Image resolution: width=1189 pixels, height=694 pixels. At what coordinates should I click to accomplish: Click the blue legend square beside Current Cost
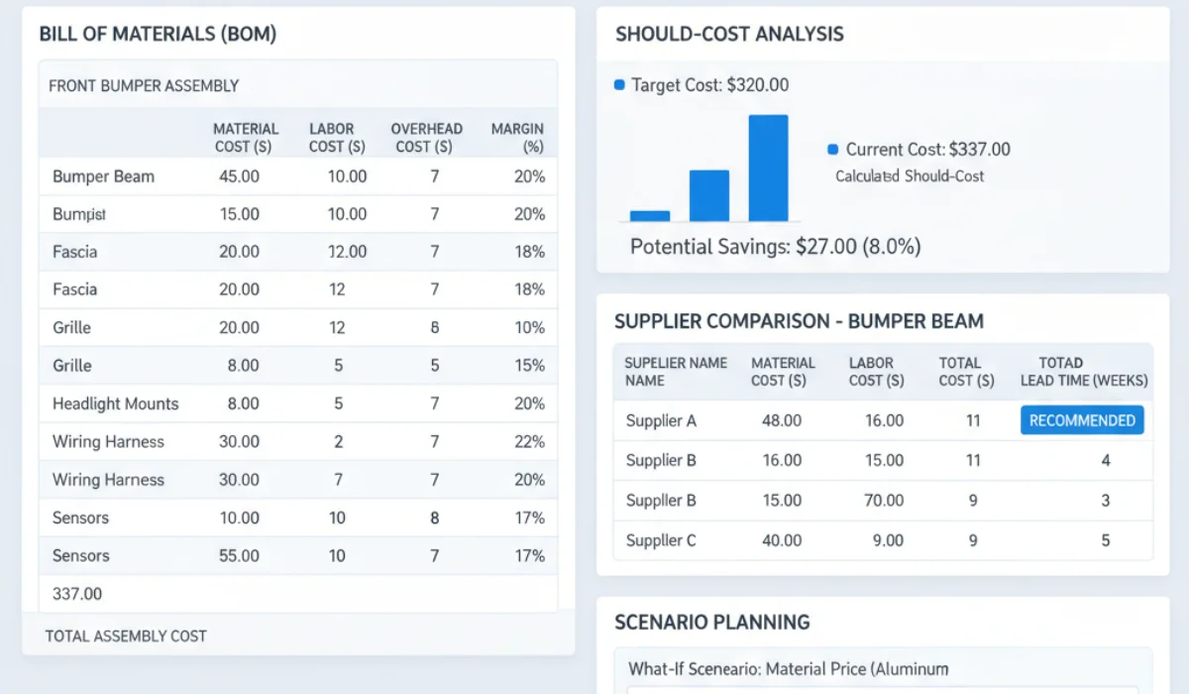[833, 150]
